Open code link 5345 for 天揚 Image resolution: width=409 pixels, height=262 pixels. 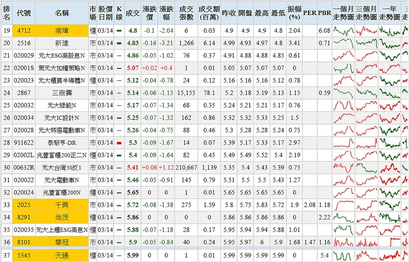click(x=24, y=255)
